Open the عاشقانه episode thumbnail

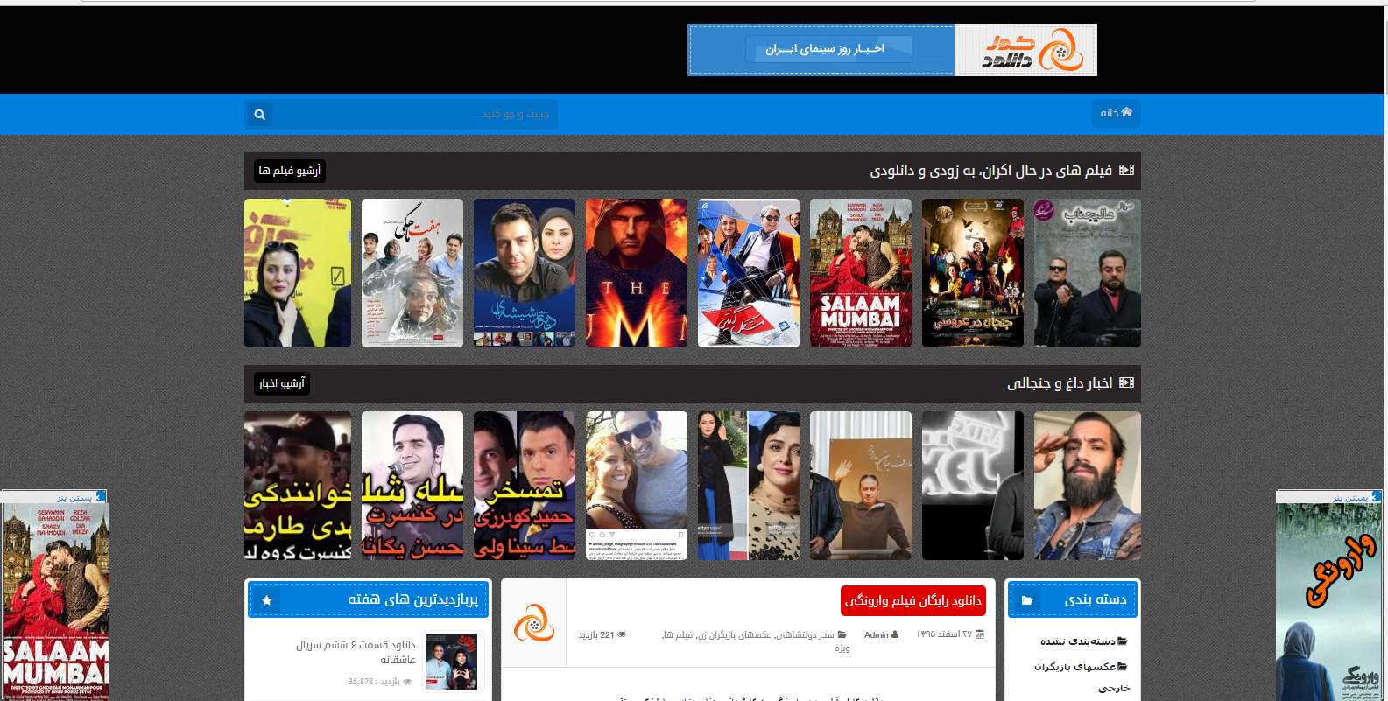pos(451,662)
